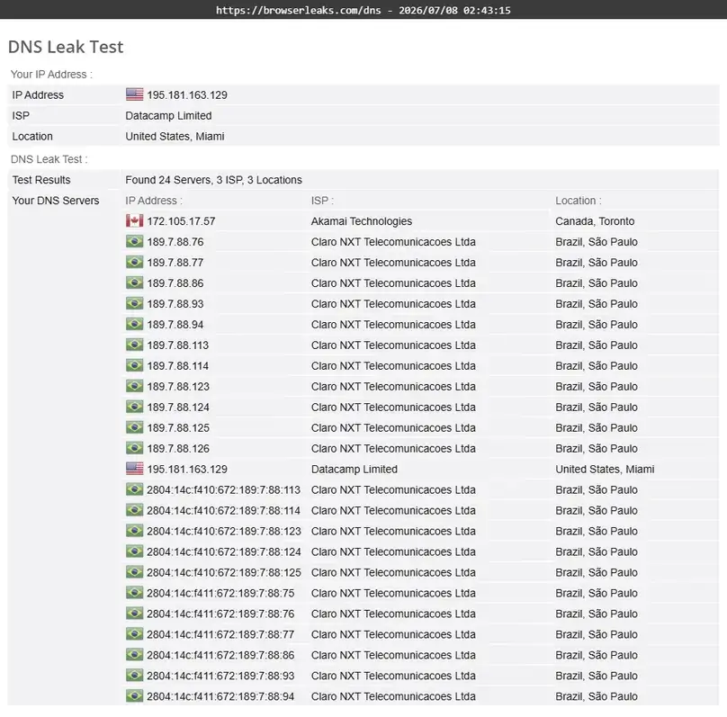Image resolution: width=727 pixels, height=717 pixels.
Task: Click the 'DNS Leak Test :' section label
Action: [49, 159]
